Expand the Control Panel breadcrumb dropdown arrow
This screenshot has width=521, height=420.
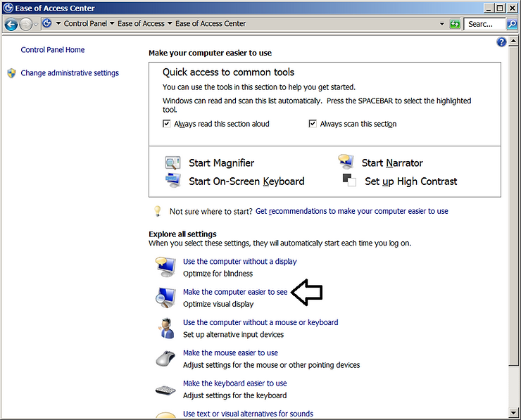coord(113,24)
